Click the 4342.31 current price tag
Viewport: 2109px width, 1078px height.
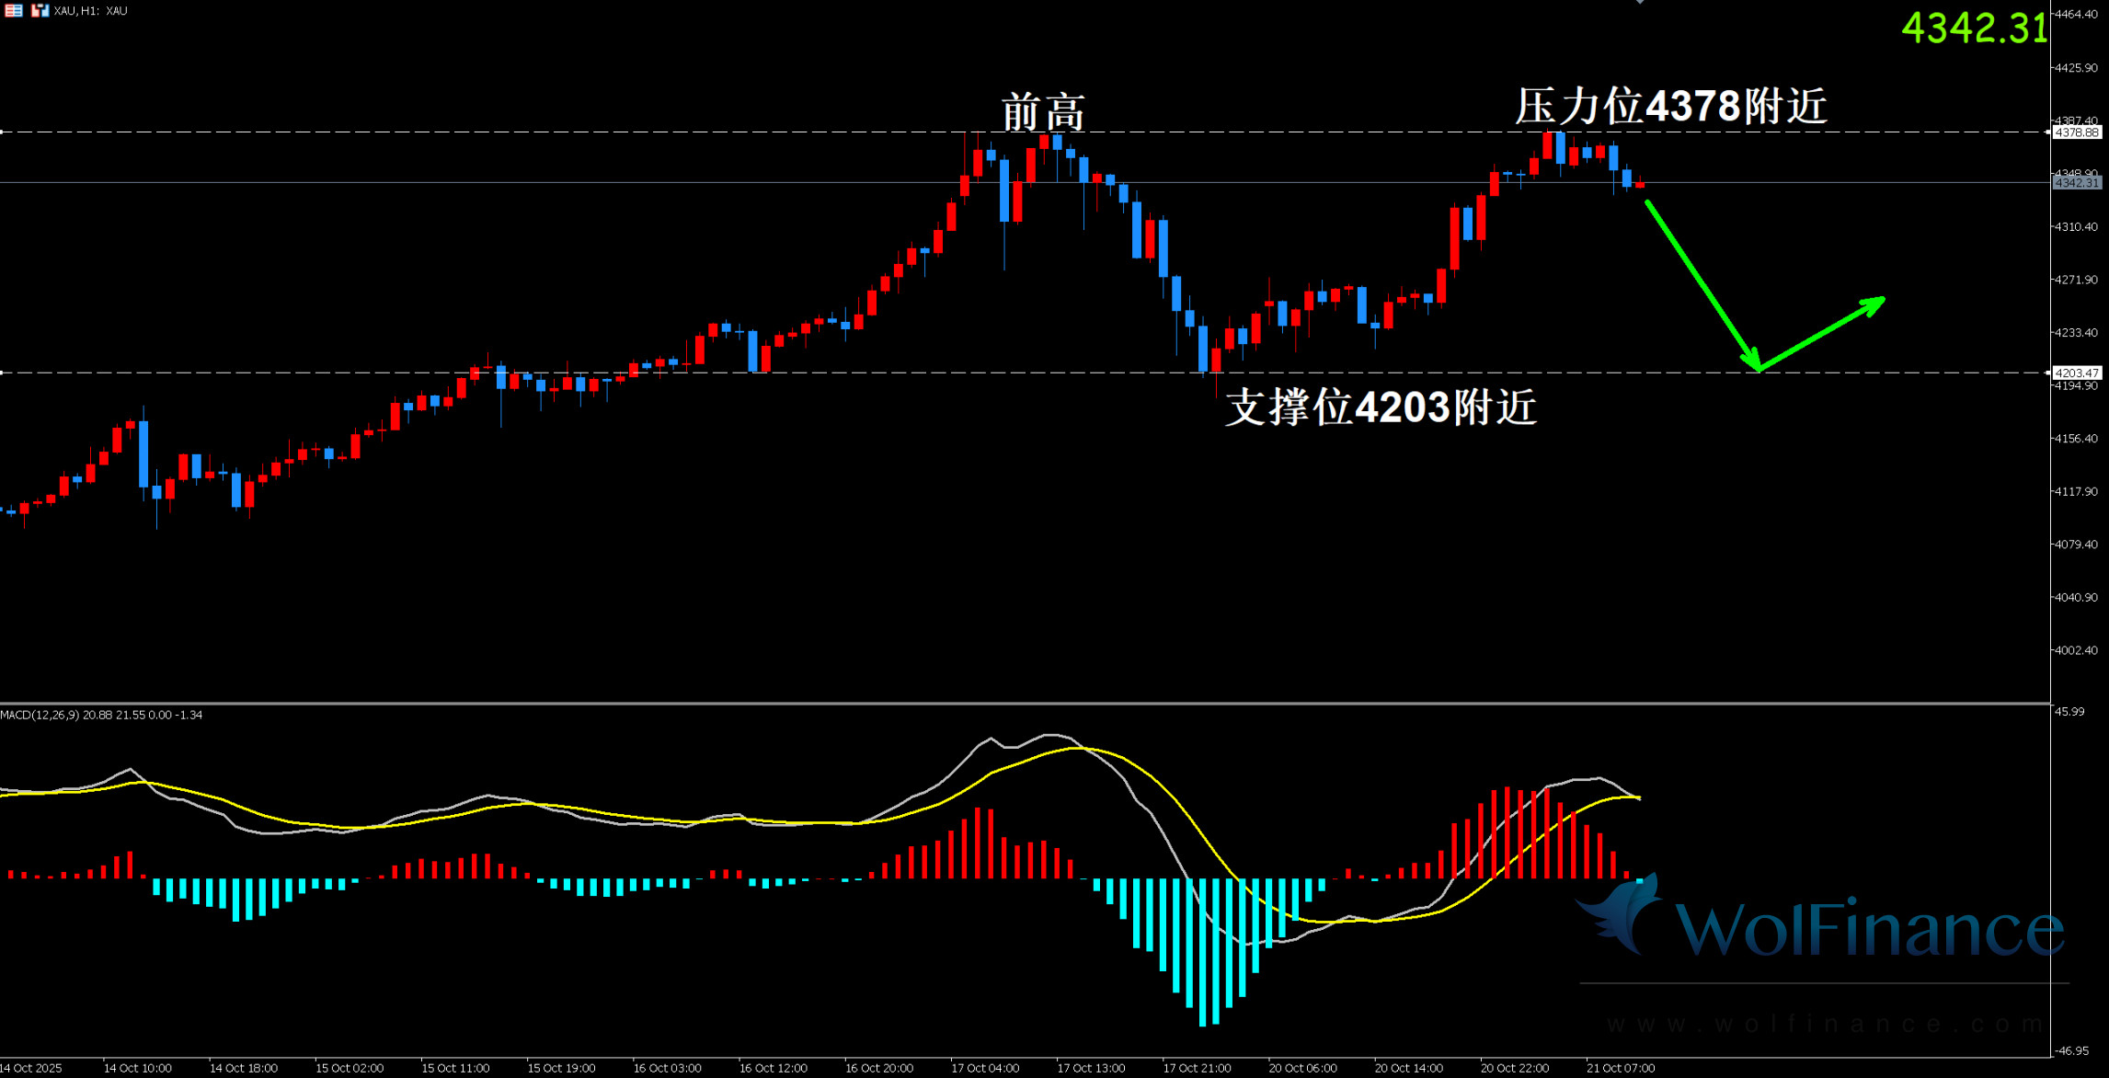click(2077, 183)
